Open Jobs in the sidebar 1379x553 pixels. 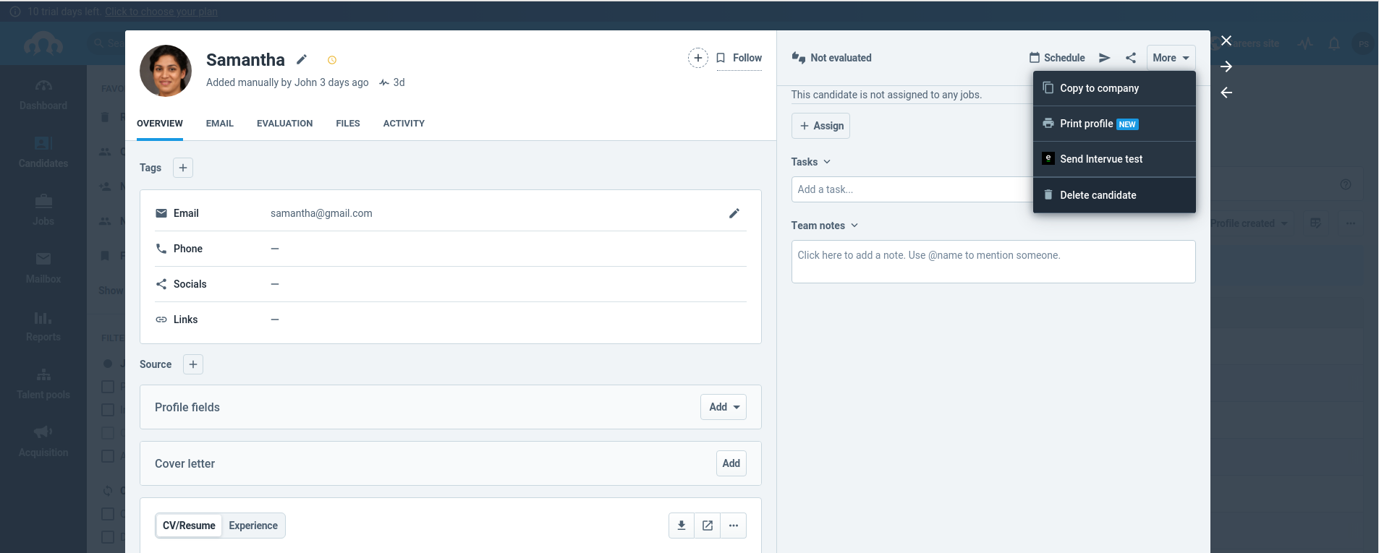click(43, 210)
